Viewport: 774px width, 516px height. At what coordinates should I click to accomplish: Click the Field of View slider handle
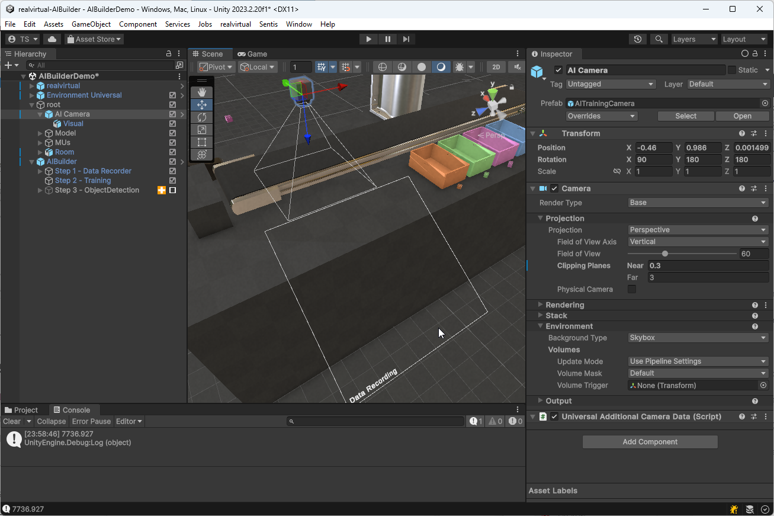coord(665,254)
